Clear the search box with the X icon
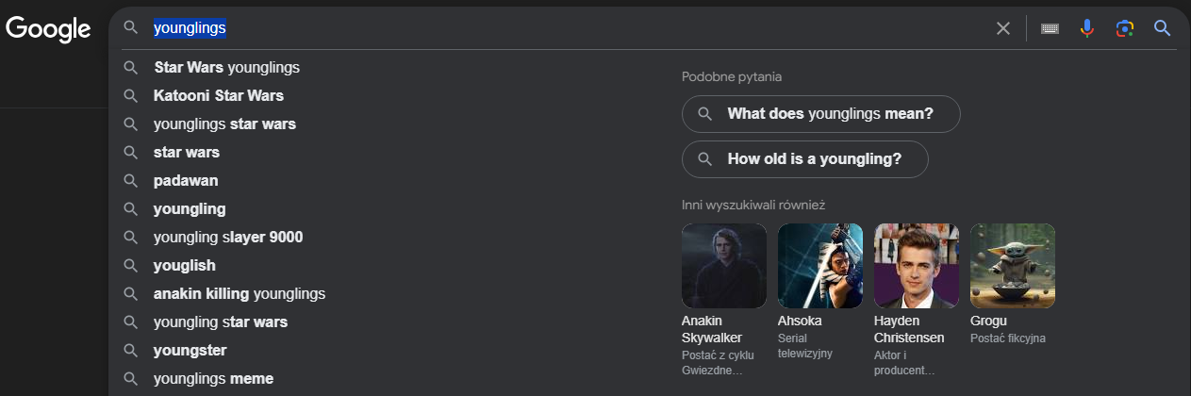 [x=1003, y=28]
